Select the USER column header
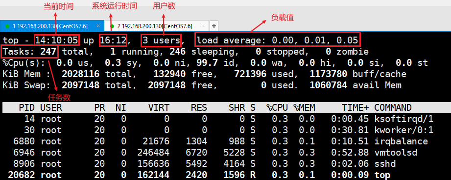The image size is (451, 180). 51,108
